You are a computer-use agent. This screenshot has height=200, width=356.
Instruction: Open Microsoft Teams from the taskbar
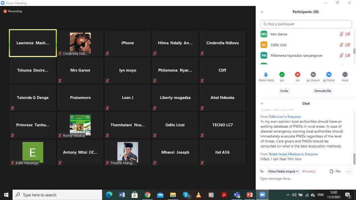pos(237,195)
